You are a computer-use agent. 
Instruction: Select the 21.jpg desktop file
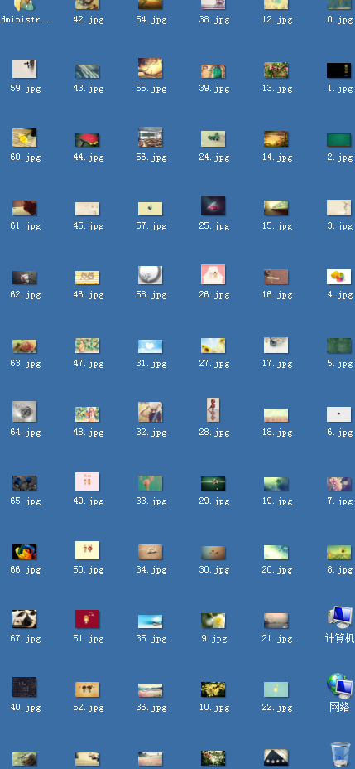[x=276, y=621]
